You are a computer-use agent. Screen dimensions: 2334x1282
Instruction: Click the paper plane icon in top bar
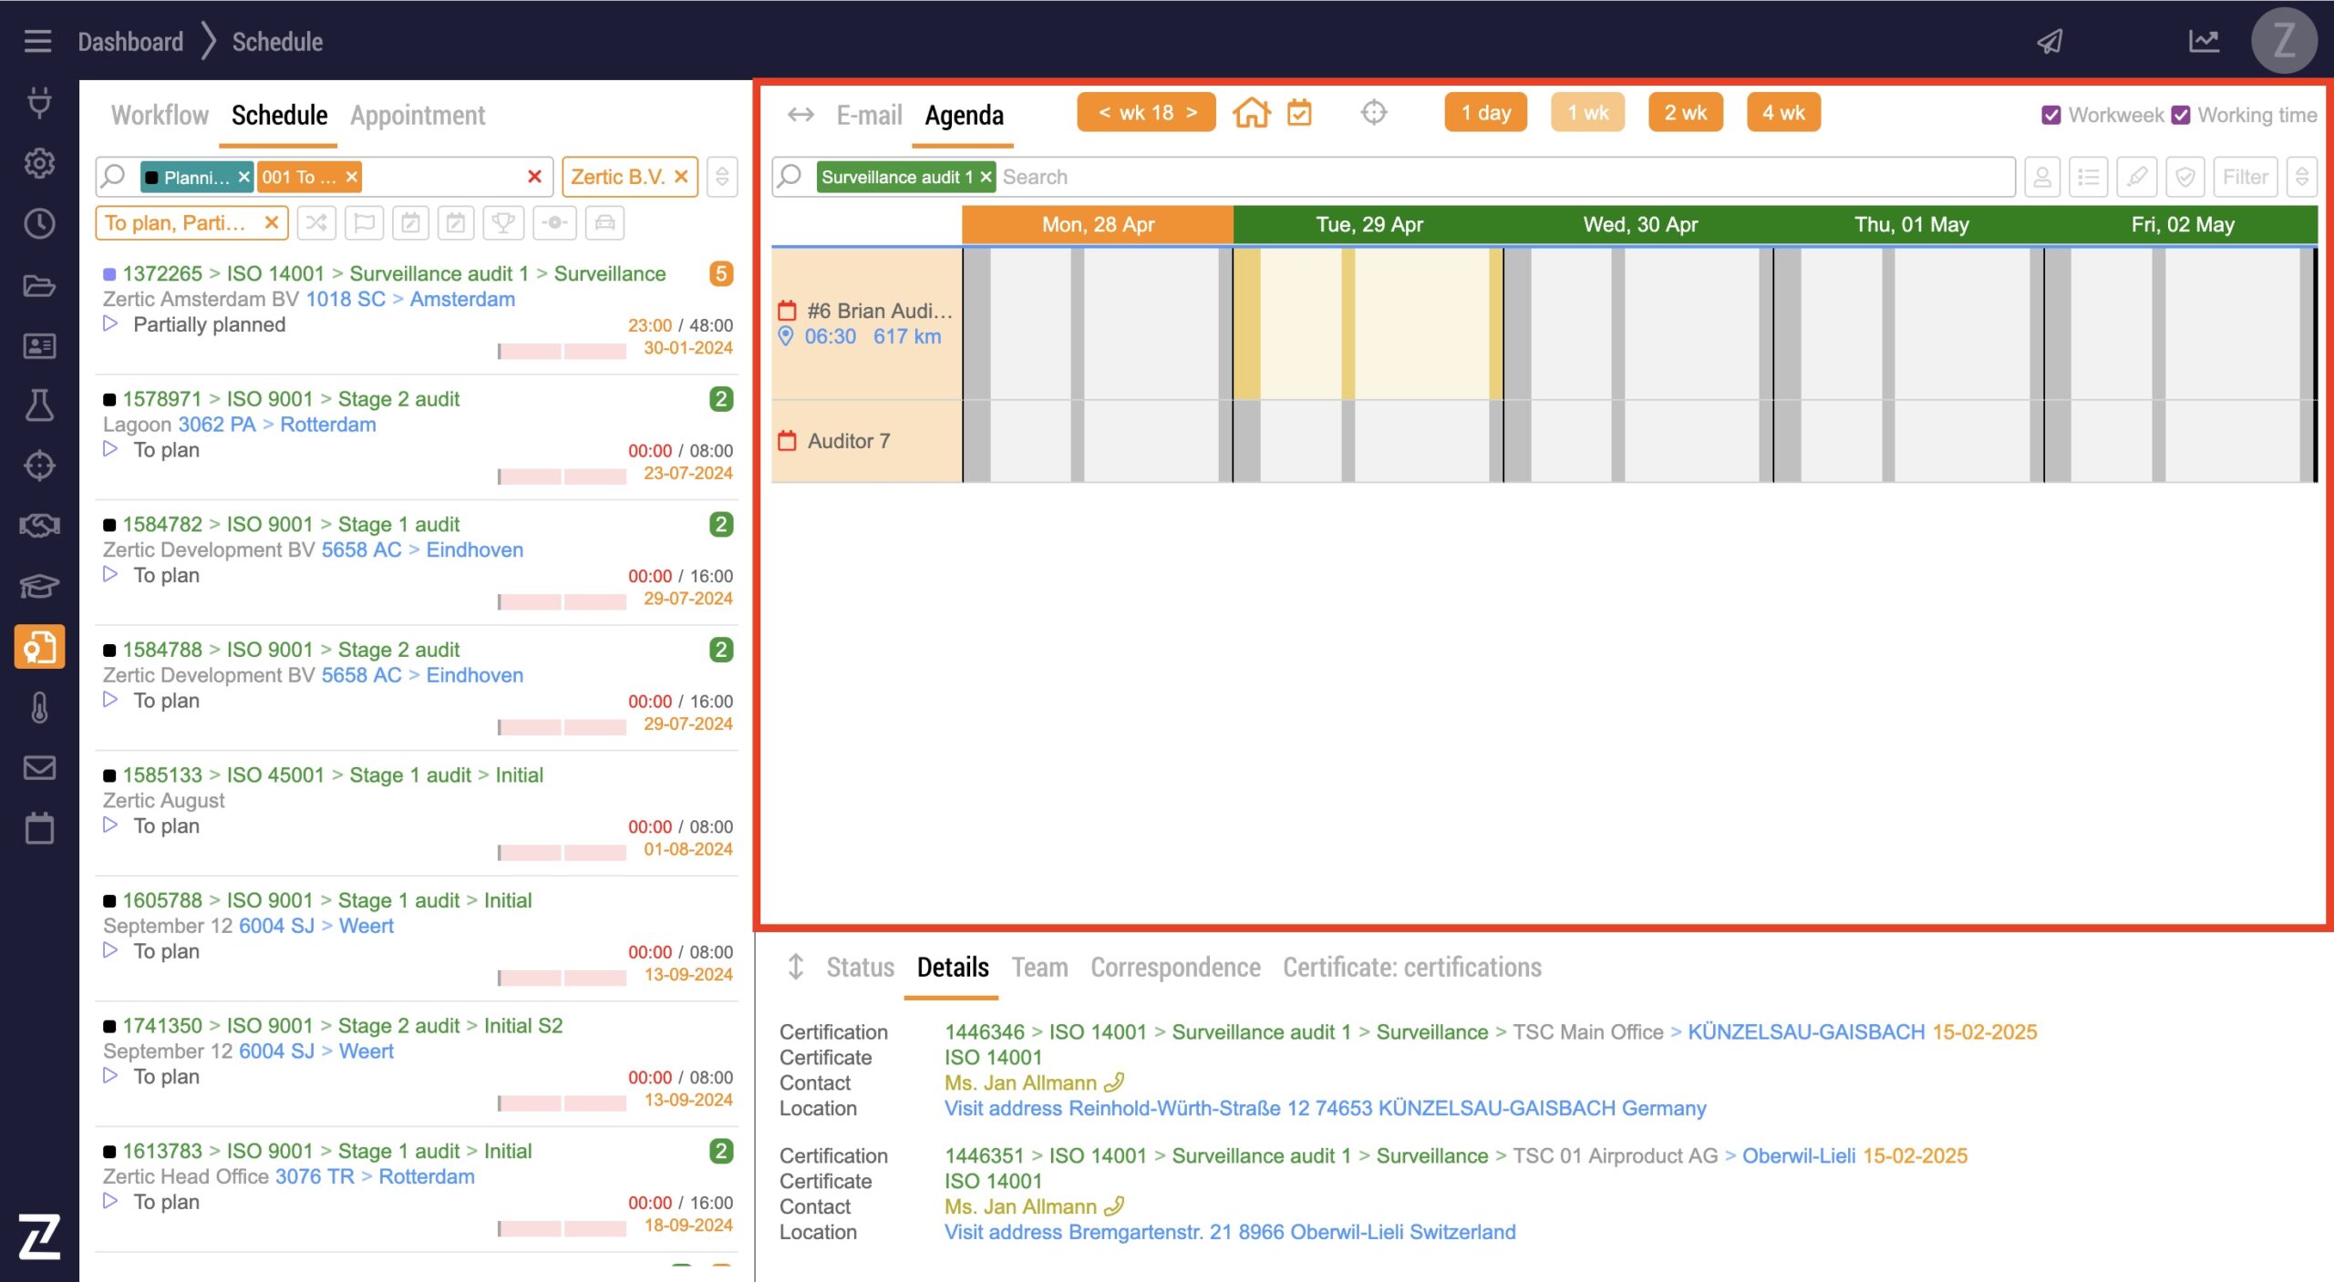2050,41
